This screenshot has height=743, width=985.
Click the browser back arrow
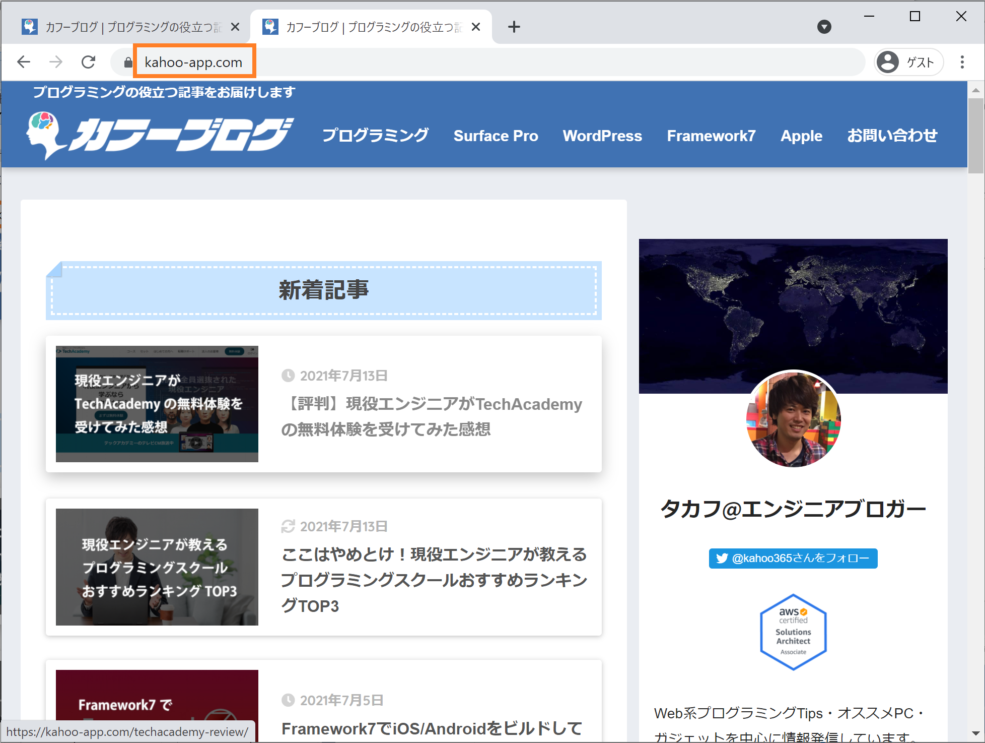(24, 62)
